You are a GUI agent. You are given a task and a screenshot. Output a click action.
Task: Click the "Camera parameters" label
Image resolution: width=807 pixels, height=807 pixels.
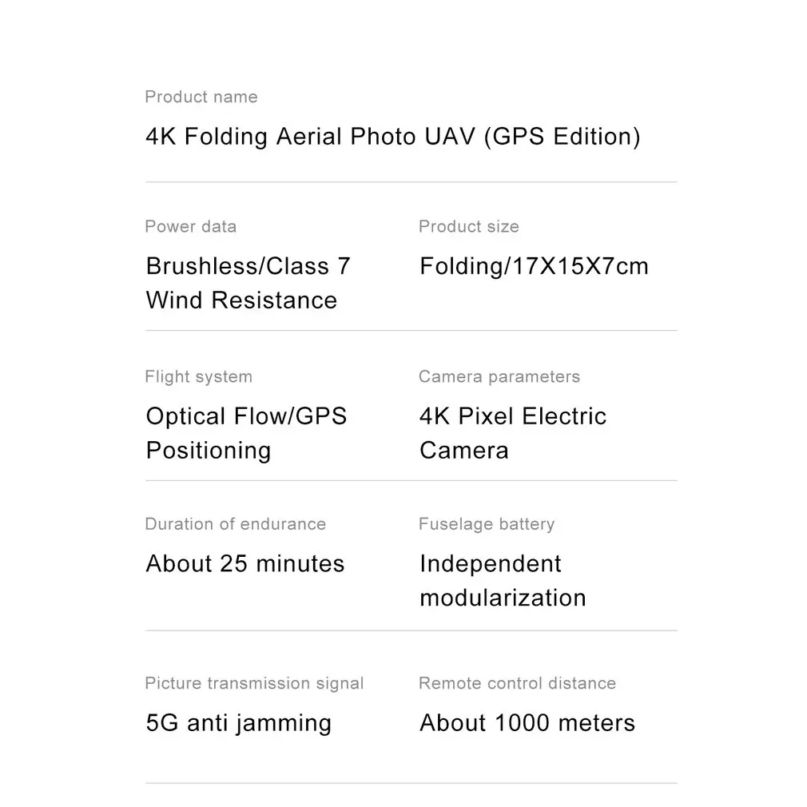[499, 377]
